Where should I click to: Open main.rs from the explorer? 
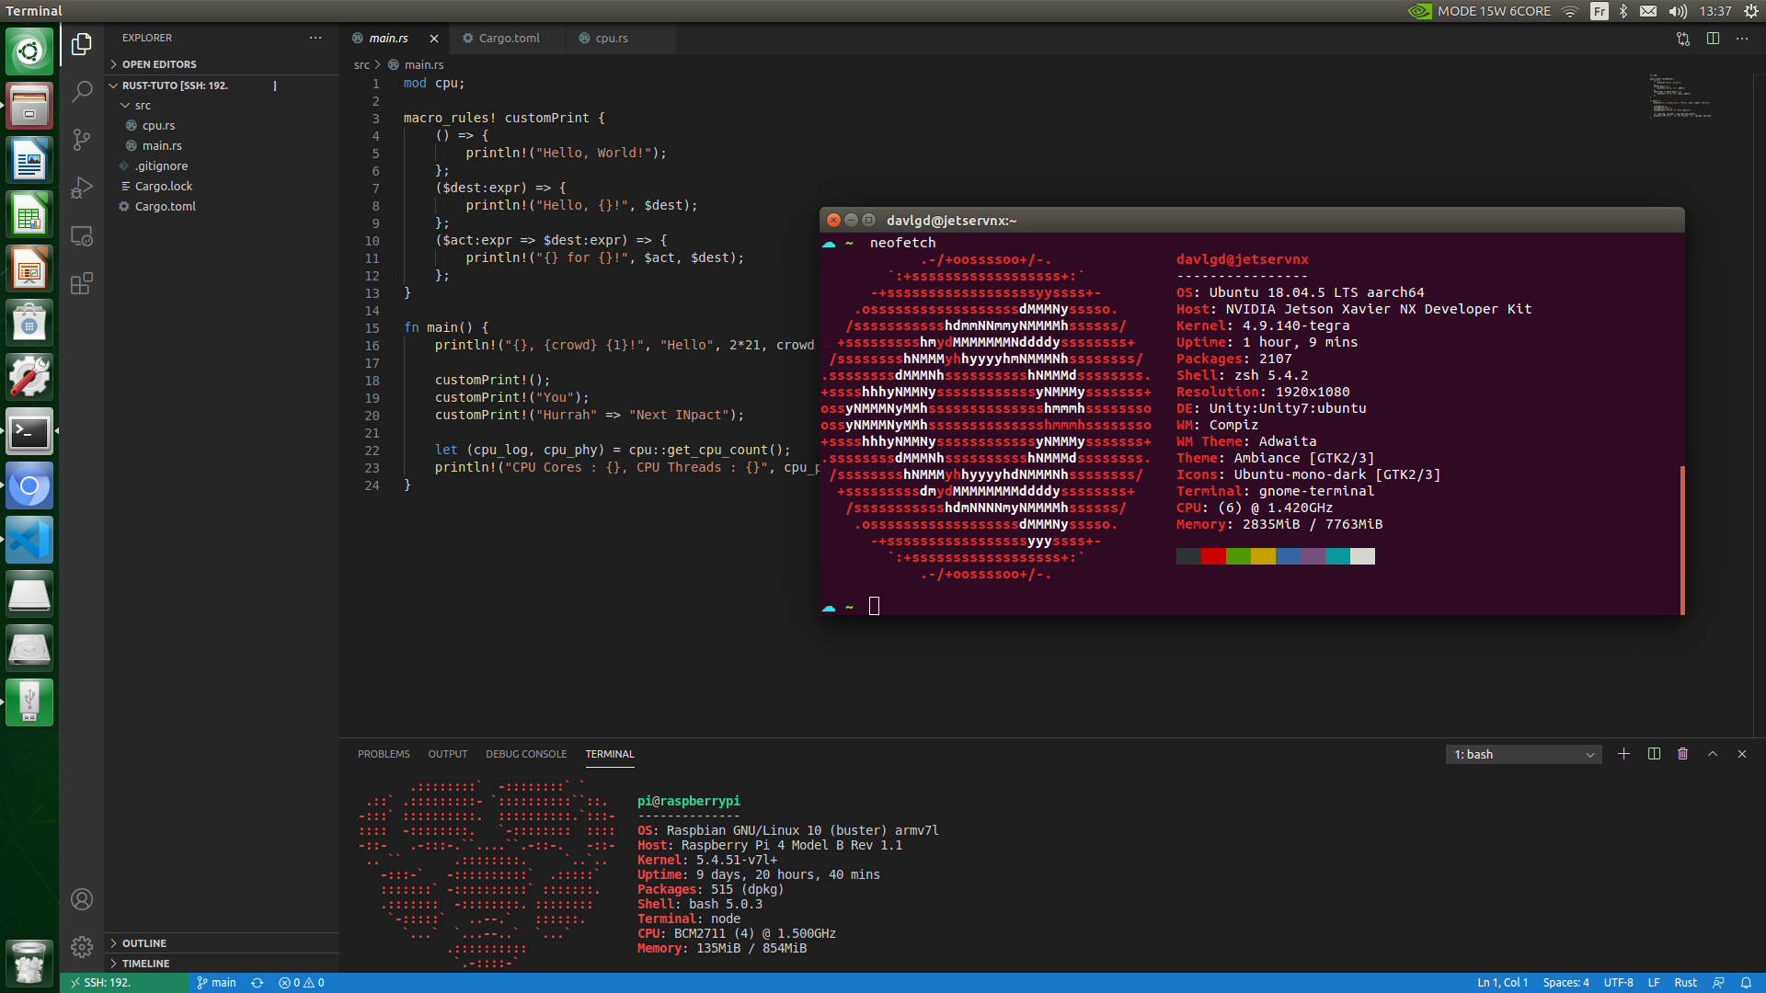(162, 145)
